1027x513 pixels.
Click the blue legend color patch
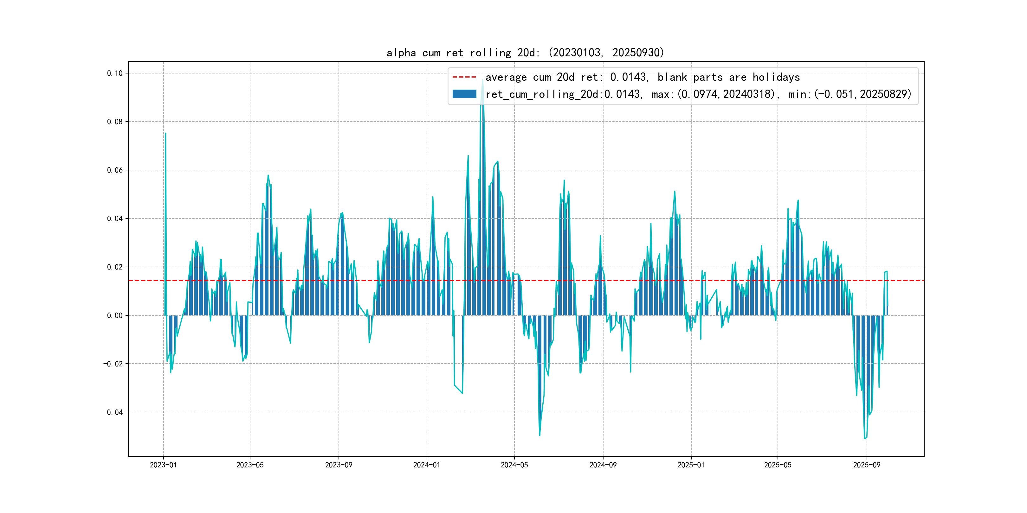coord(464,94)
